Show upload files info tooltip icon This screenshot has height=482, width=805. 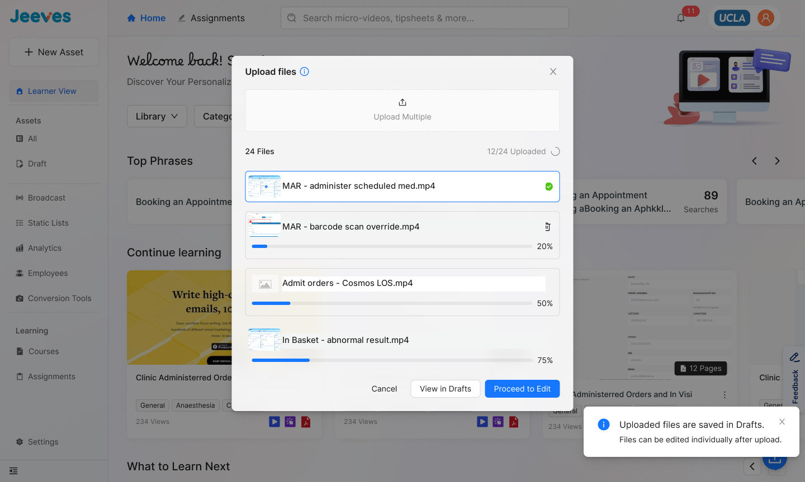coord(305,71)
